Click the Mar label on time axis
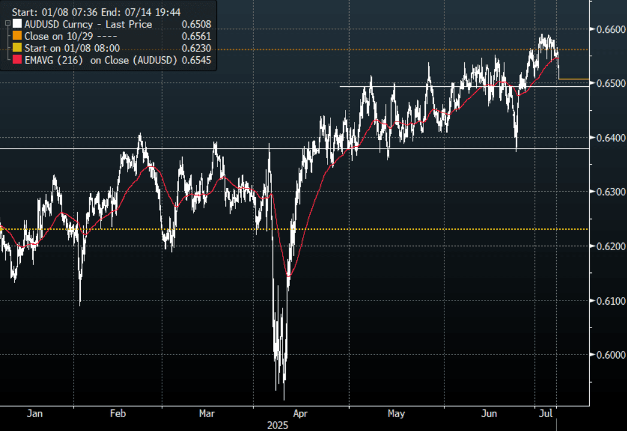Viewport: 627px width, 431px height. click(207, 414)
